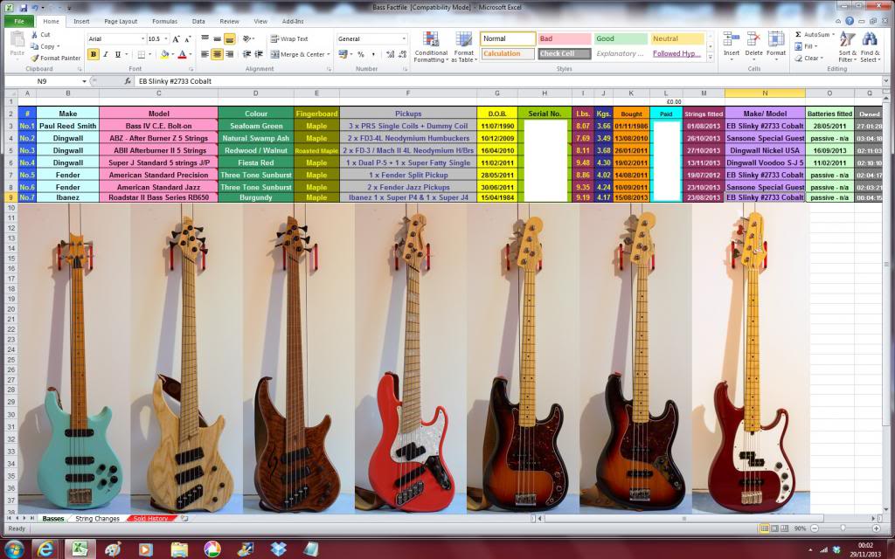The height and width of the screenshot is (559, 895).
Task: Click Conditional Formatting button
Action: (431, 47)
